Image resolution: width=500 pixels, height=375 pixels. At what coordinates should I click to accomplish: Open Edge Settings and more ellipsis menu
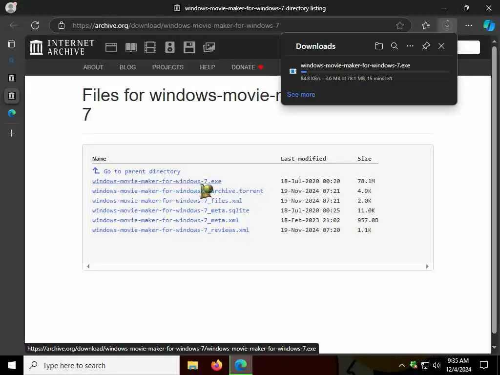point(468,25)
